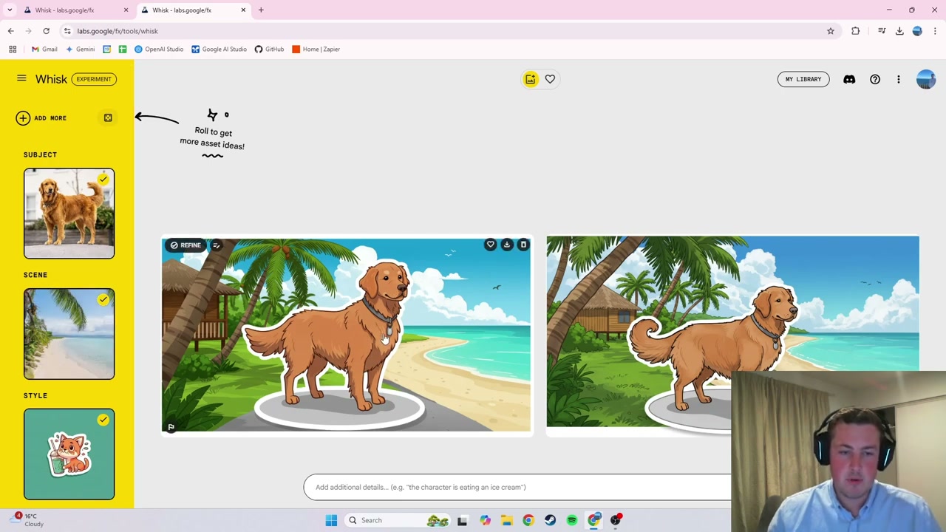Click the Add More plus icon
Image resolution: width=946 pixels, height=532 pixels.
(23, 118)
